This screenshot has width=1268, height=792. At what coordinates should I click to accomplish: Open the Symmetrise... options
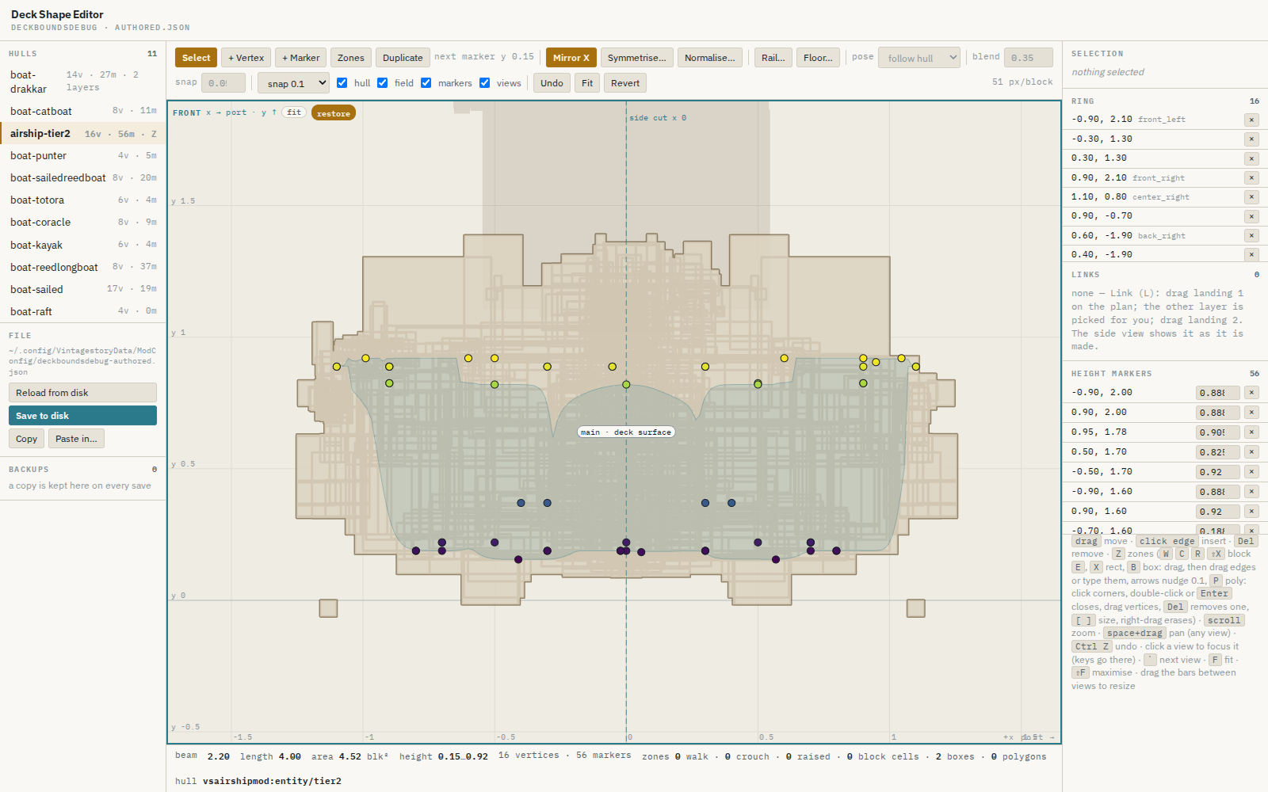pyautogui.click(x=637, y=58)
